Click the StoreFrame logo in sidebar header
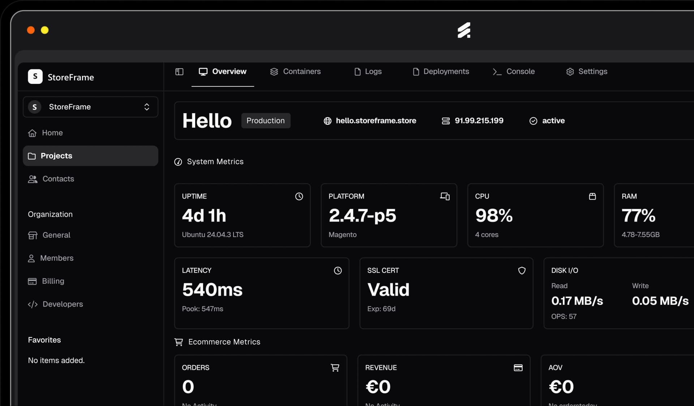 (x=35, y=77)
